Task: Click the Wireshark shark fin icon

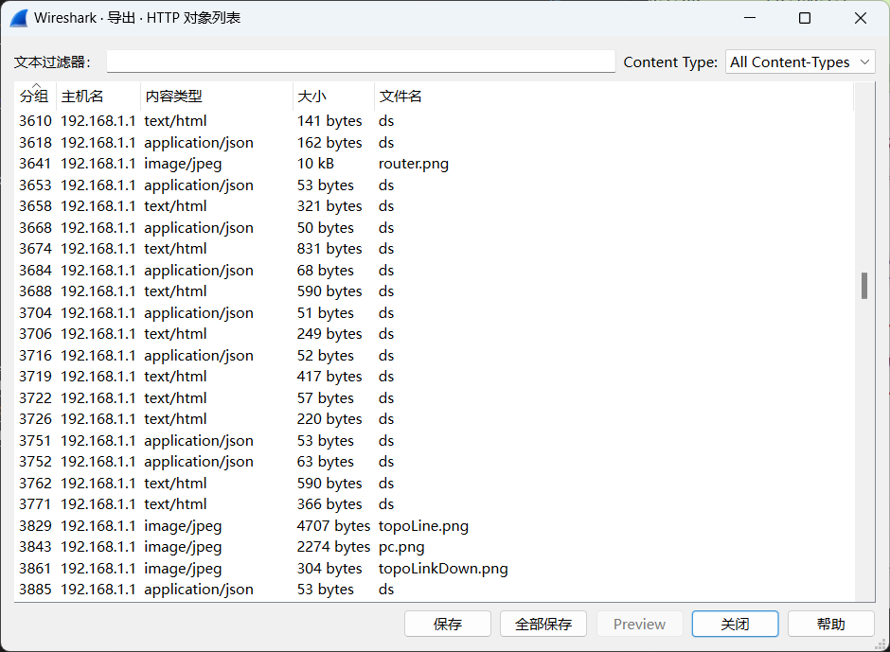Action: click(x=19, y=18)
